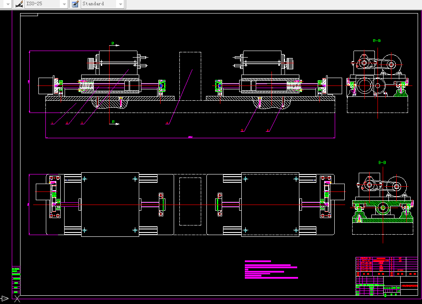Open the Table Style manager icon
This screenshot has height=304, width=422.
[x=75, y=4]
